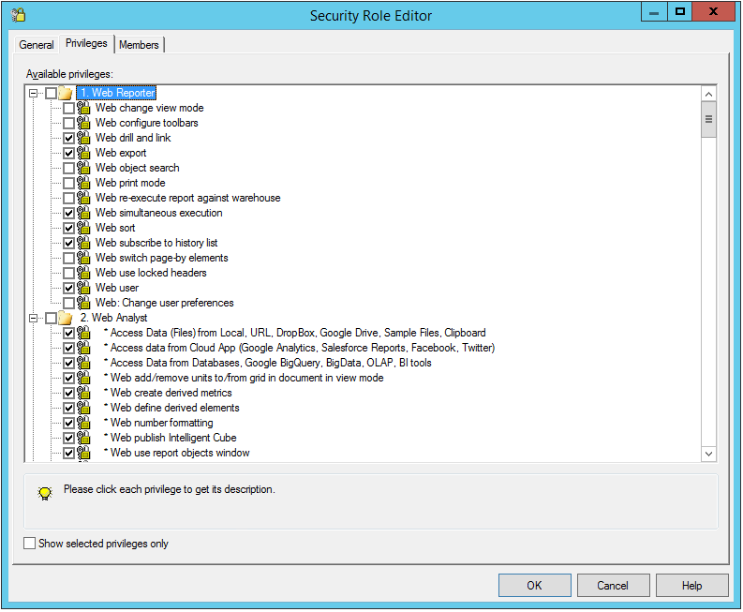Select the Web re-execute report against warehouse row
Screen dimensions: 743x612
187,198
